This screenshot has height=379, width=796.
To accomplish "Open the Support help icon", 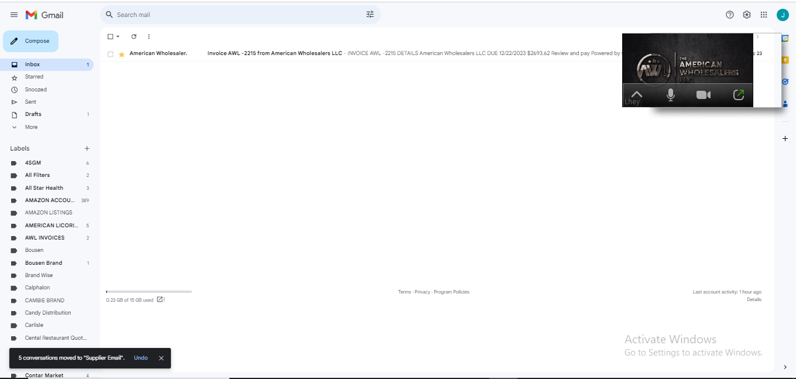I will [730, 15].
